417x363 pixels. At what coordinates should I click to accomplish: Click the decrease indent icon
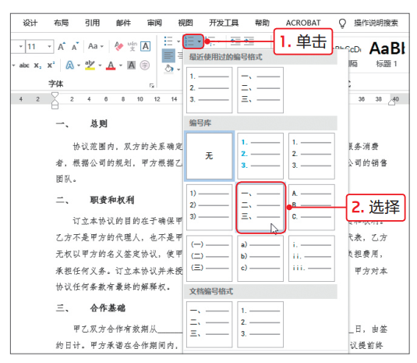point(235,41)
